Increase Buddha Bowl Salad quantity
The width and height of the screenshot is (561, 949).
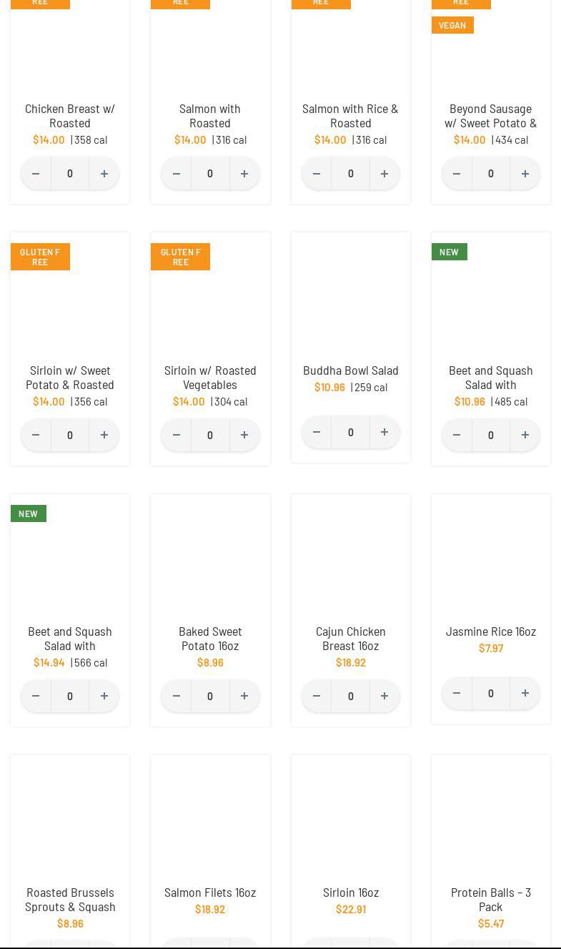[384, 432]
